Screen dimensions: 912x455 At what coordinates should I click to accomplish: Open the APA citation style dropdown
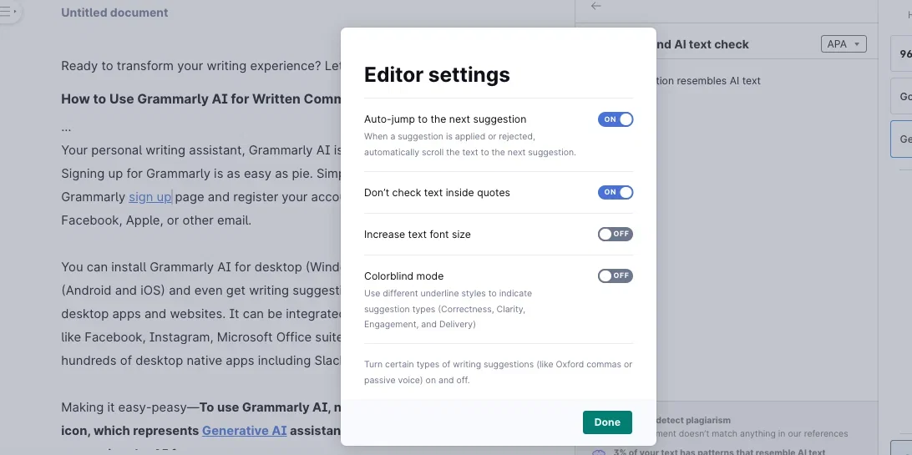[x=844, y=44]
